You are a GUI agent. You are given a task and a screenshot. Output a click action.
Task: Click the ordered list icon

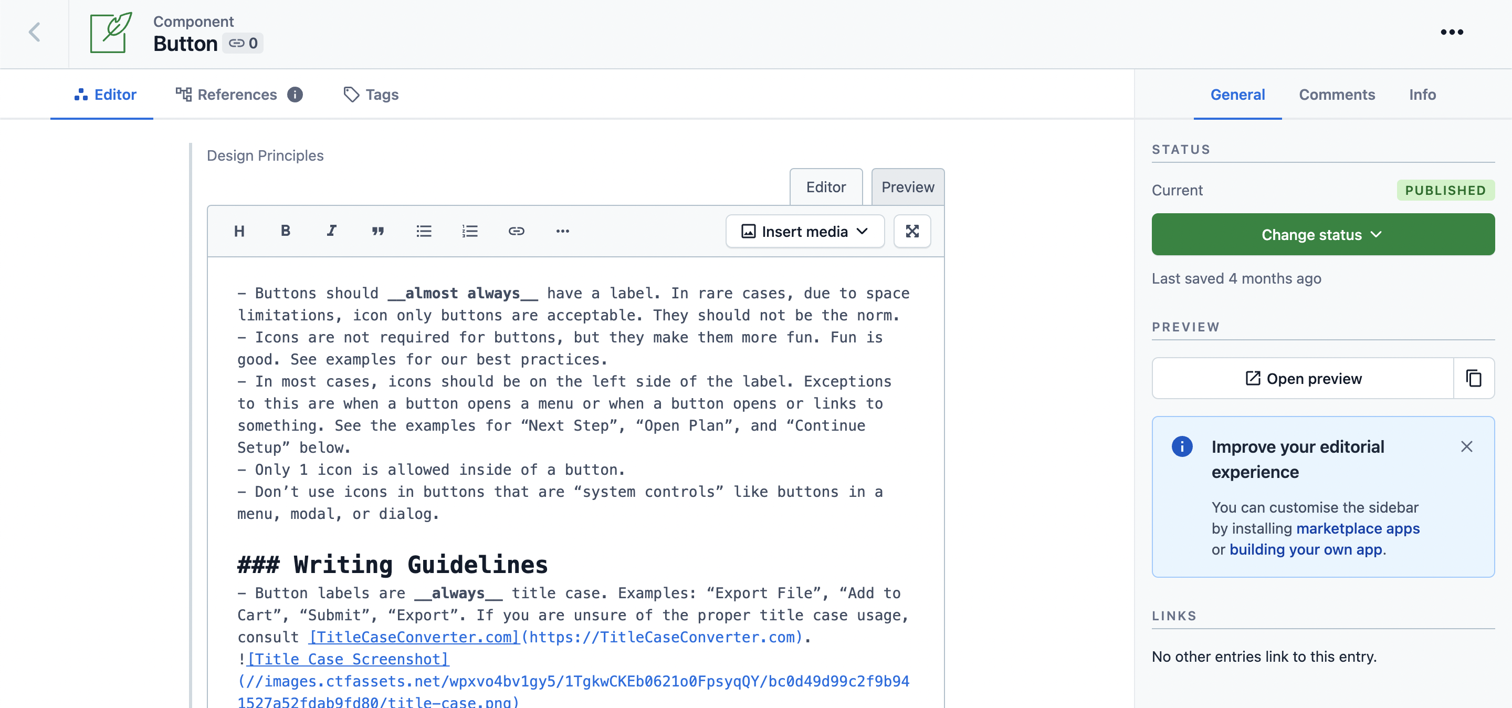click(x=469, y=231)
